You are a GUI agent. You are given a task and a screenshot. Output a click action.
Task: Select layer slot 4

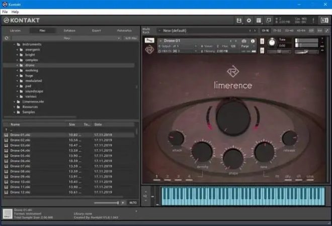click(x=189, y=177)
